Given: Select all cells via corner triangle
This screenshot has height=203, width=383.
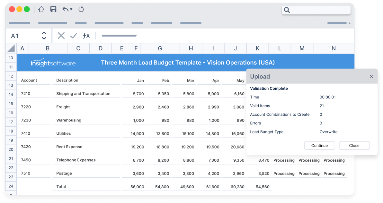Looking at the screenshot, I should tap(11, 48).
